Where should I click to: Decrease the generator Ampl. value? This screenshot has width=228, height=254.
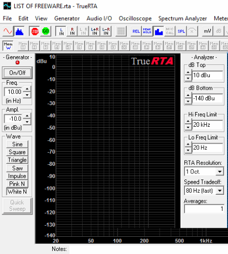27,122
